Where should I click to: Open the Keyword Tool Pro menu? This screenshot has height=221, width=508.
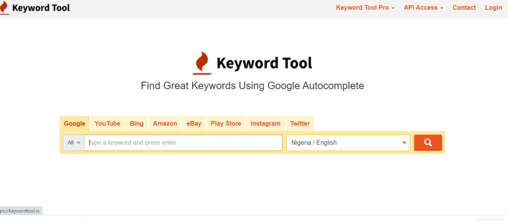[365, 8]
